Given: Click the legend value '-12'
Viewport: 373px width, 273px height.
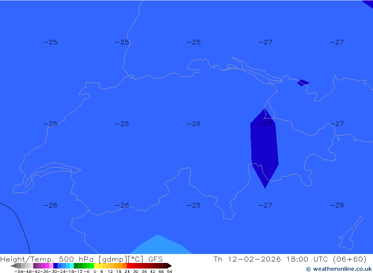Looking at the screenshot, I should point(78,272).
